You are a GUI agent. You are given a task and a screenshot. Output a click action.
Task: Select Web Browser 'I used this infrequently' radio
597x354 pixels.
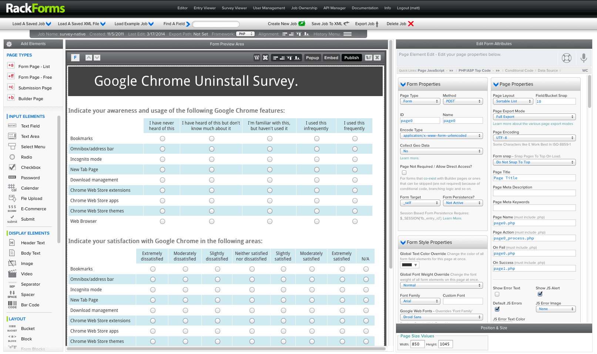317,221
